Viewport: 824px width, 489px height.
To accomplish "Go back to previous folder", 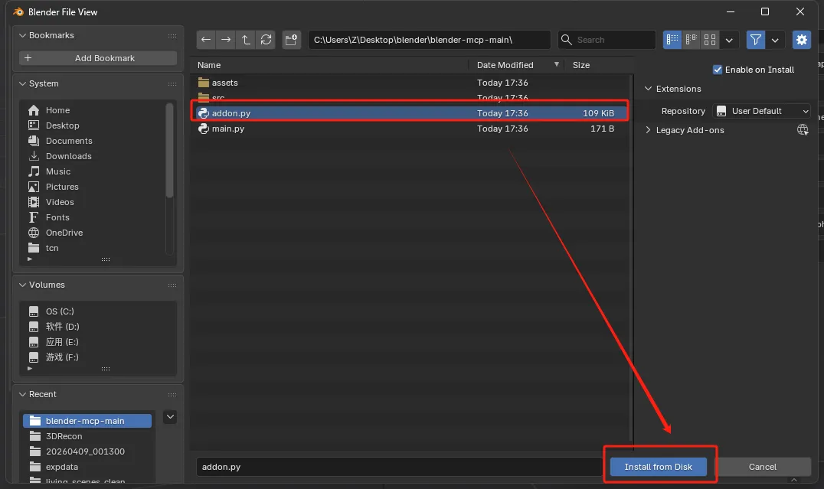I will coord(206,40).
